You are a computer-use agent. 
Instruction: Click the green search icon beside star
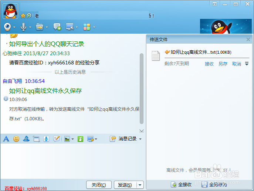[29, 16]
